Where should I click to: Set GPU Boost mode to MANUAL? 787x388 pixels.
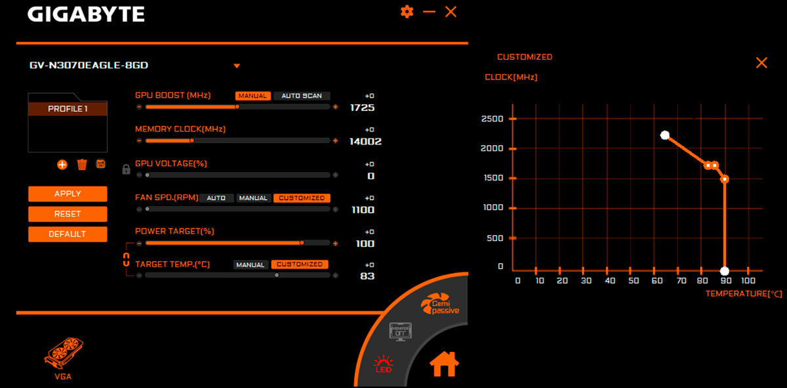(x=252, y=96)
